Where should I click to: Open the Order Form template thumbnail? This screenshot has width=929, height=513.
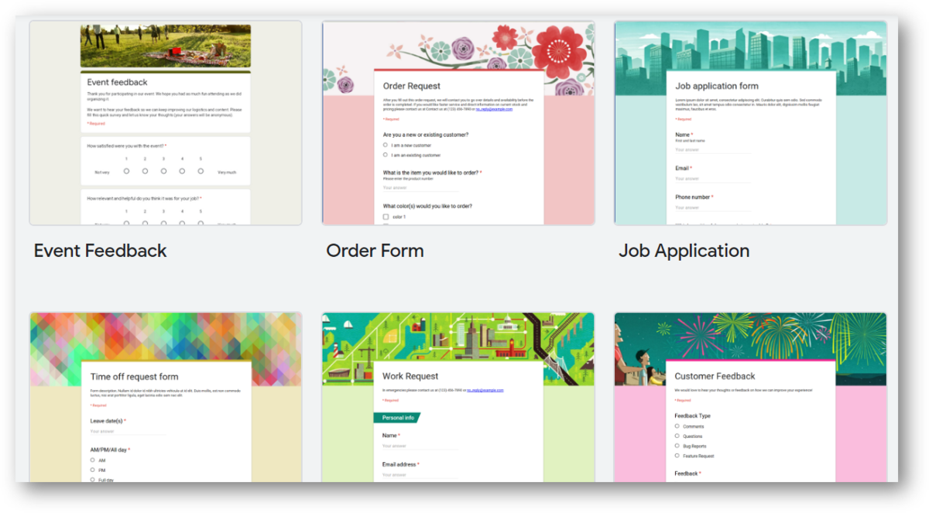coord(458,123)
